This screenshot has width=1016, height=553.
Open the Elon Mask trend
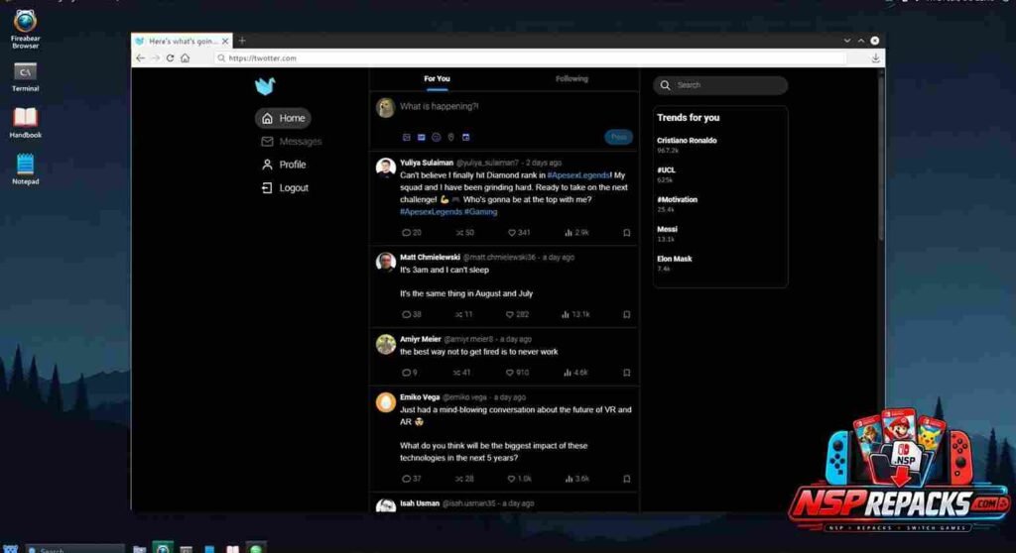pos(675,263)
